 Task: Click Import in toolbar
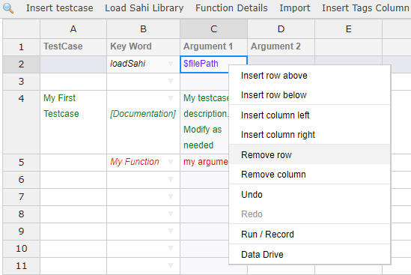[295, 8]
